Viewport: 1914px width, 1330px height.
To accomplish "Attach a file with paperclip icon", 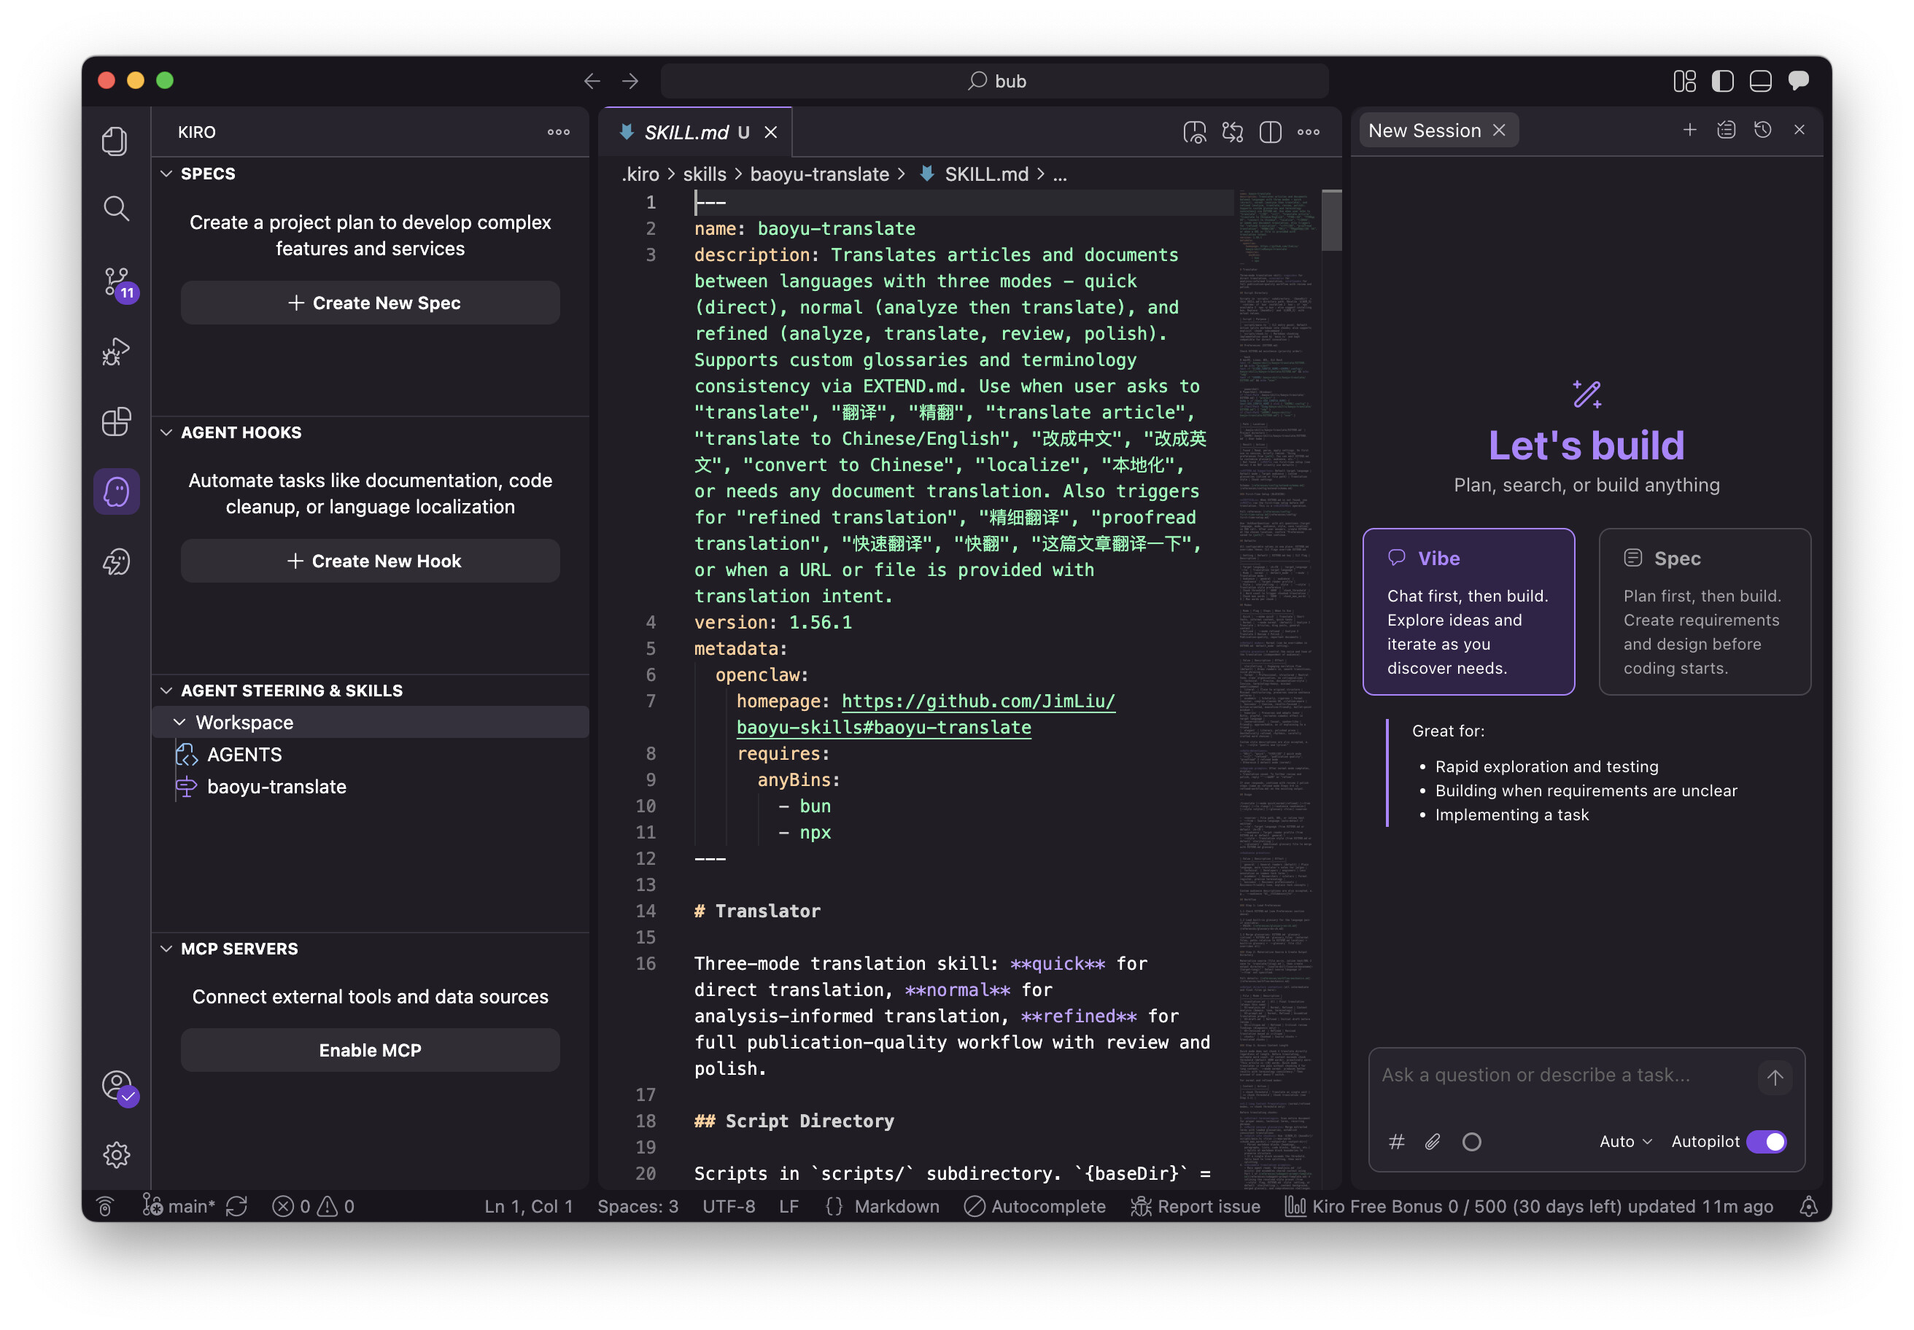I will pos(1433,1142).
